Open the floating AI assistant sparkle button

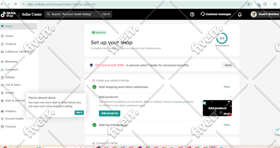277,130
